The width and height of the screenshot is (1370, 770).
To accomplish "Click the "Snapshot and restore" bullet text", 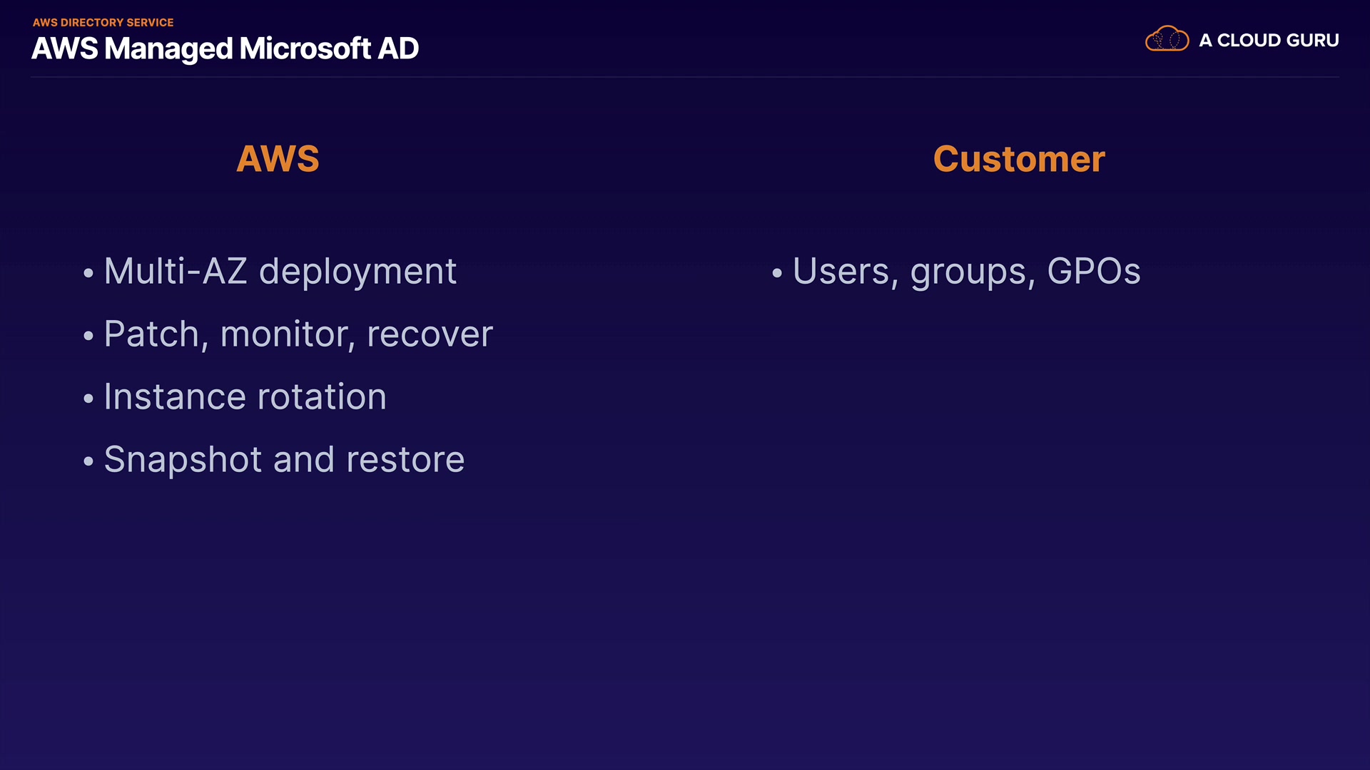I will click(x=284, y=460).
